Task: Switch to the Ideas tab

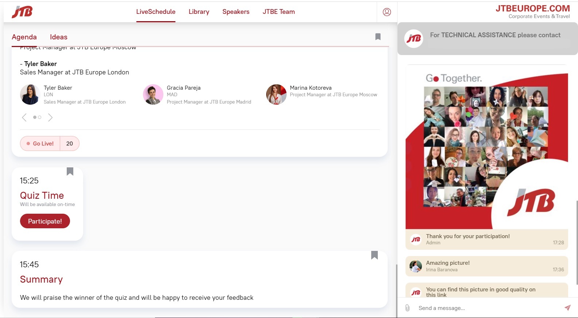Action: coord(59,37)
